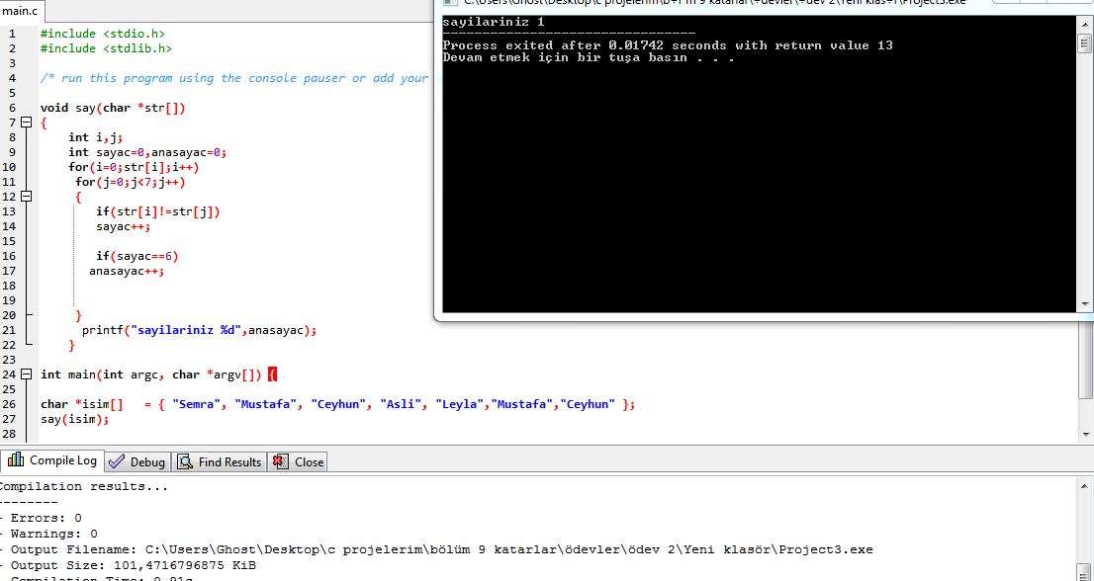Screen dimensions: 1094x581
Task: Click the Output Filename log line
Action: (x=436, y=549)
